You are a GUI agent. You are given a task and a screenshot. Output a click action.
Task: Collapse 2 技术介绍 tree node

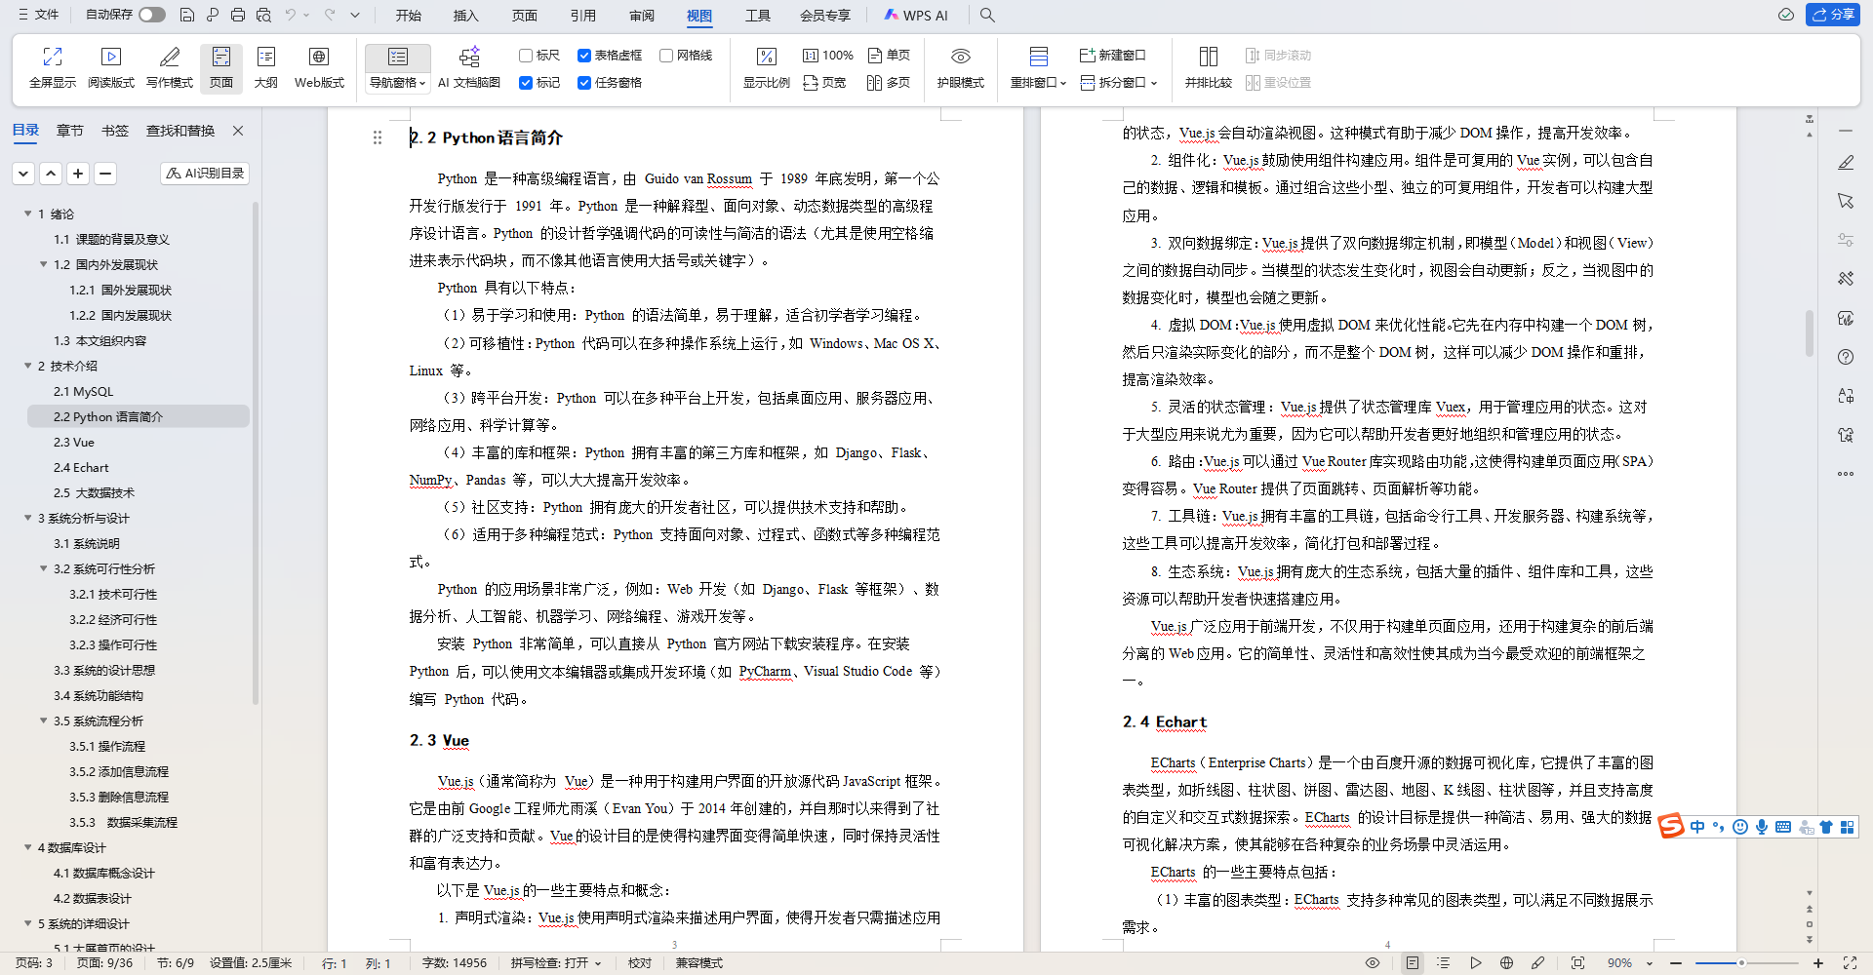28,366
